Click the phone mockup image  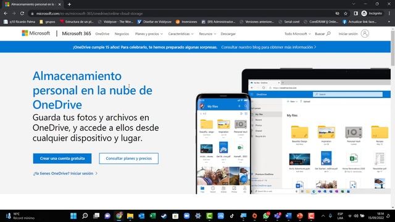click(x=223, y=144)
